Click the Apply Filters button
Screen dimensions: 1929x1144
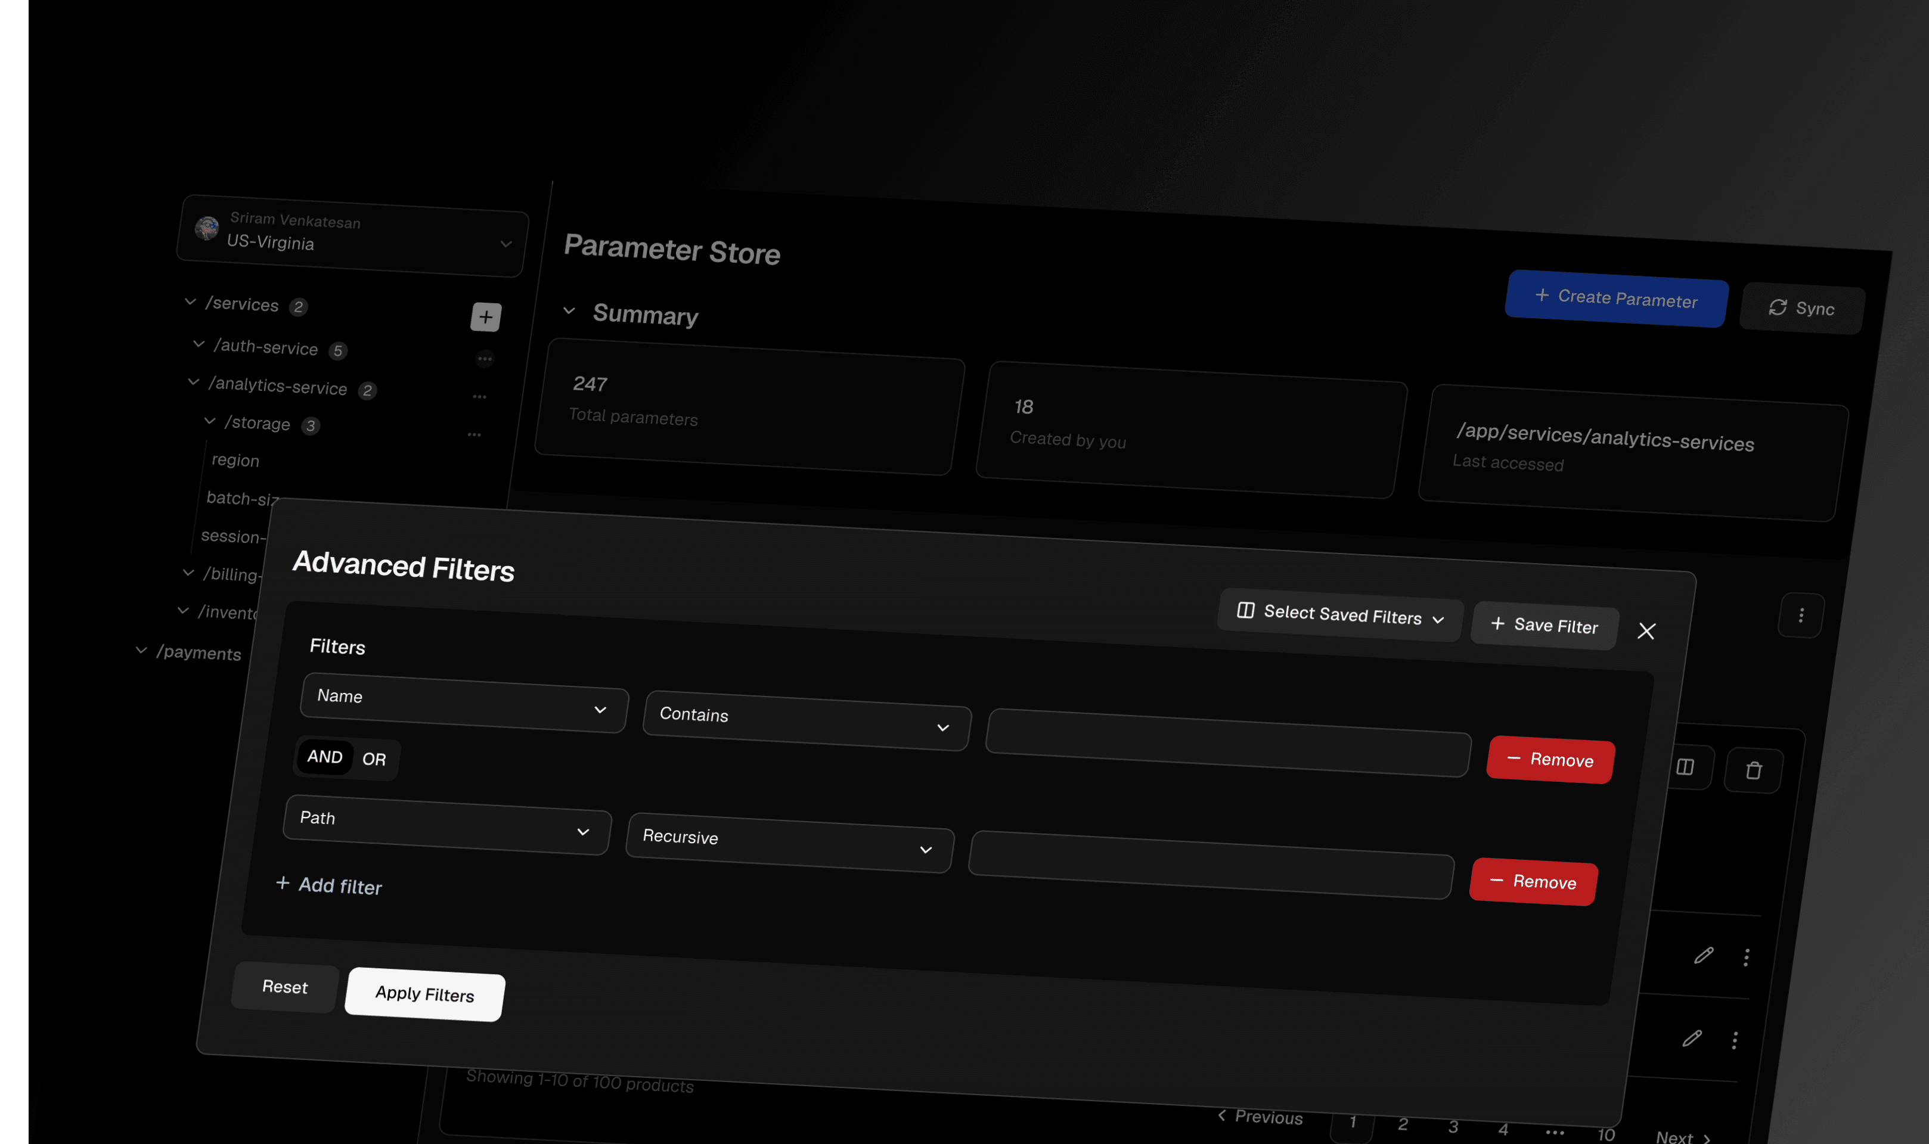pos(425,994)
